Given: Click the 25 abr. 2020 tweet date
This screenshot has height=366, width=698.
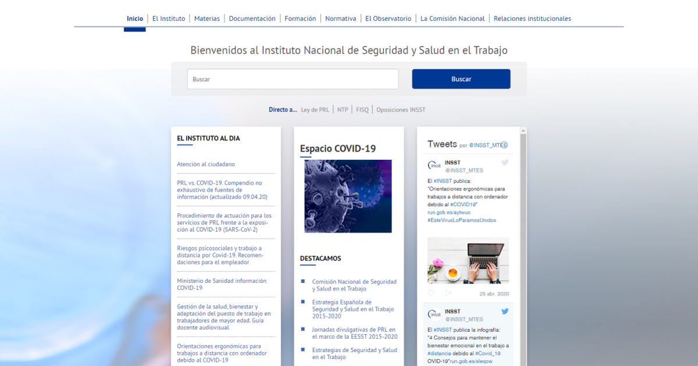Looking at the screenshot, I should [x=494, y=293].
